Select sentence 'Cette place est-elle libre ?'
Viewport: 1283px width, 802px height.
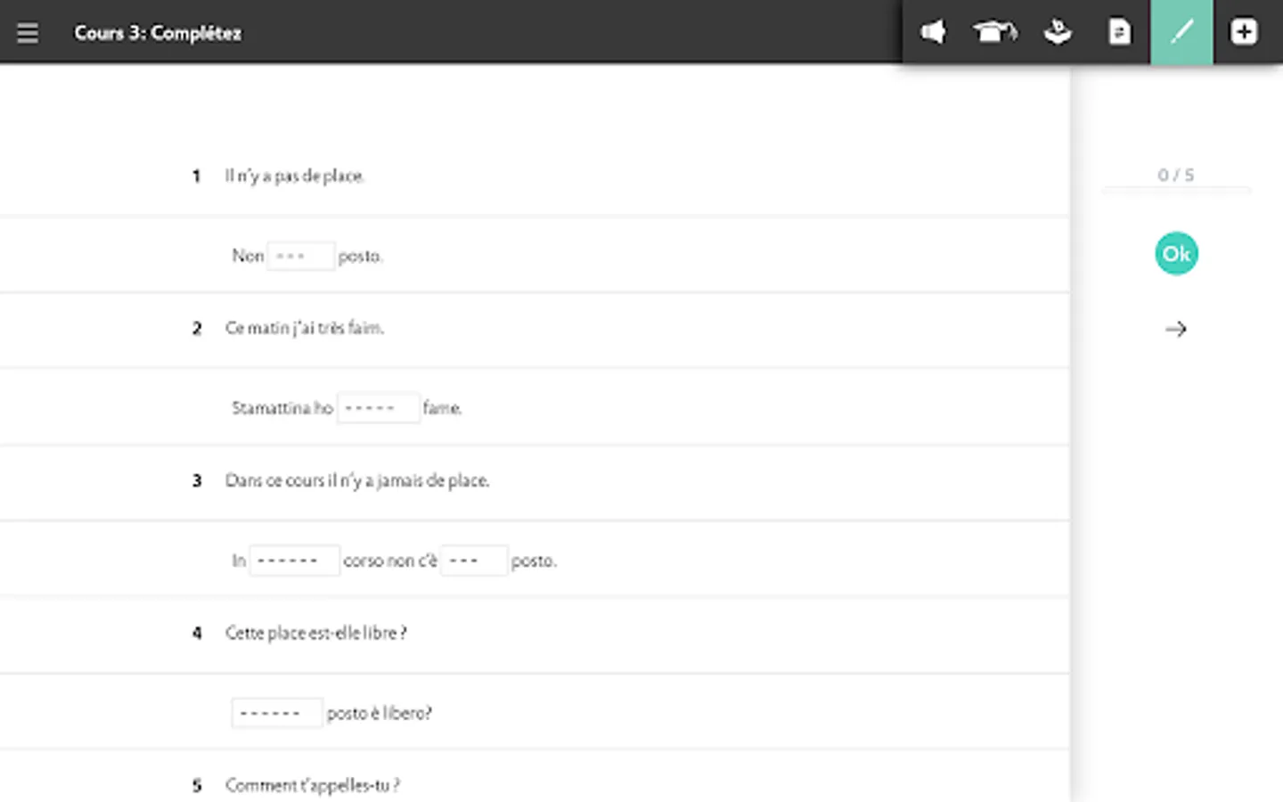pyautogui.click(x=316, y=633)
